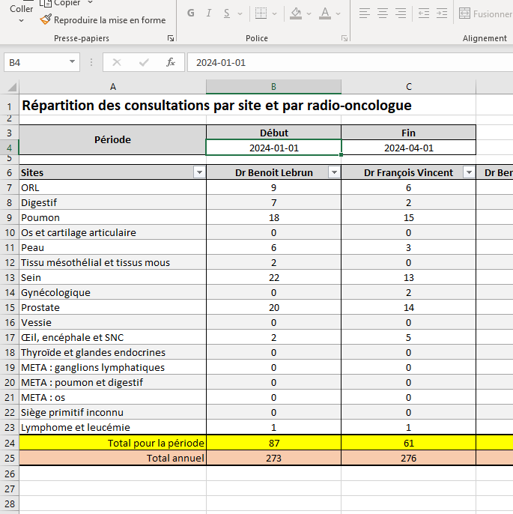Select Poumon value 15 for Vincent
The height and width of the screenshot is (514, 513).
408,217
